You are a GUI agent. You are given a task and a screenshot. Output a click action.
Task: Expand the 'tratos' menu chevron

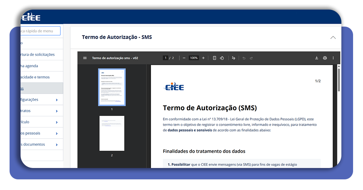(57, 111)
